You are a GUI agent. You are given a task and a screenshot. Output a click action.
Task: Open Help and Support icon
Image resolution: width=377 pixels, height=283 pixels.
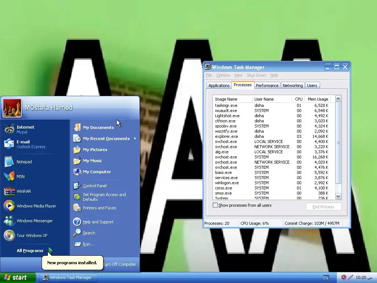pos(77,221)
